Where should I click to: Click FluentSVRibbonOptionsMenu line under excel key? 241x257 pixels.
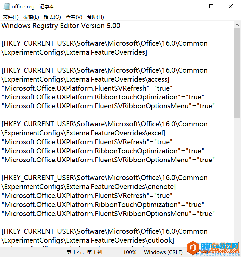click(108, 160)
